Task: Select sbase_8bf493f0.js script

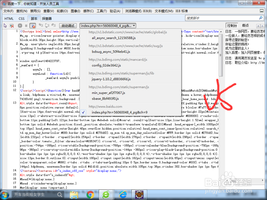Action: click(x=105, y=99)
